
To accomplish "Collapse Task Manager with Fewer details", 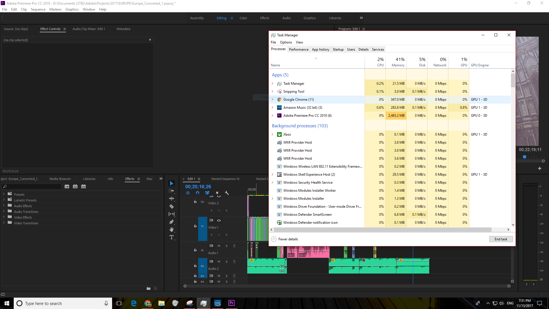I will click(x=285, y=239).
